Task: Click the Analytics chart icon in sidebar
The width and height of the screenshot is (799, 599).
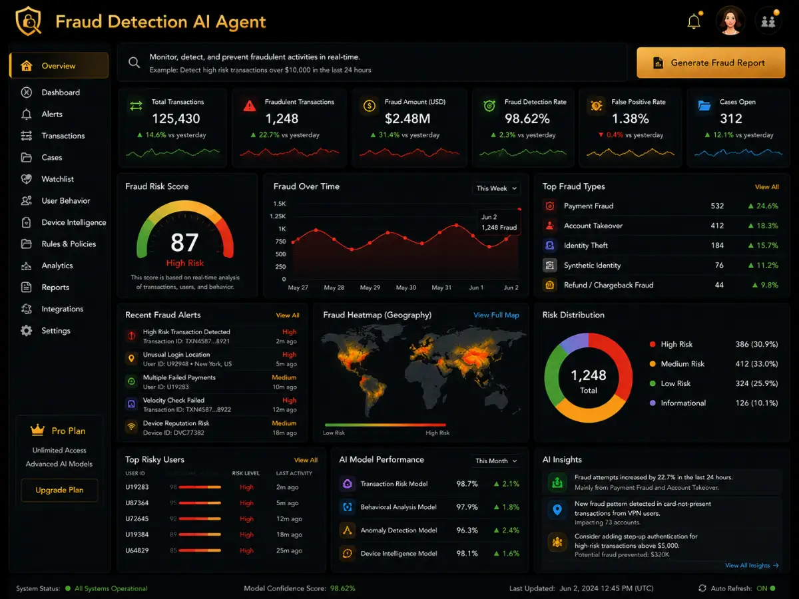Action: click(x=27, y=266)
